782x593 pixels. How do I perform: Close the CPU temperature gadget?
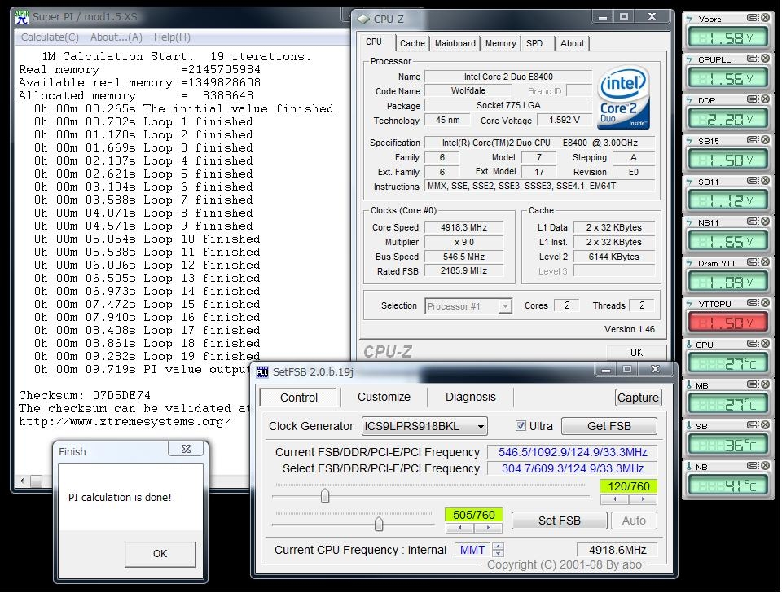coord(765,344)
